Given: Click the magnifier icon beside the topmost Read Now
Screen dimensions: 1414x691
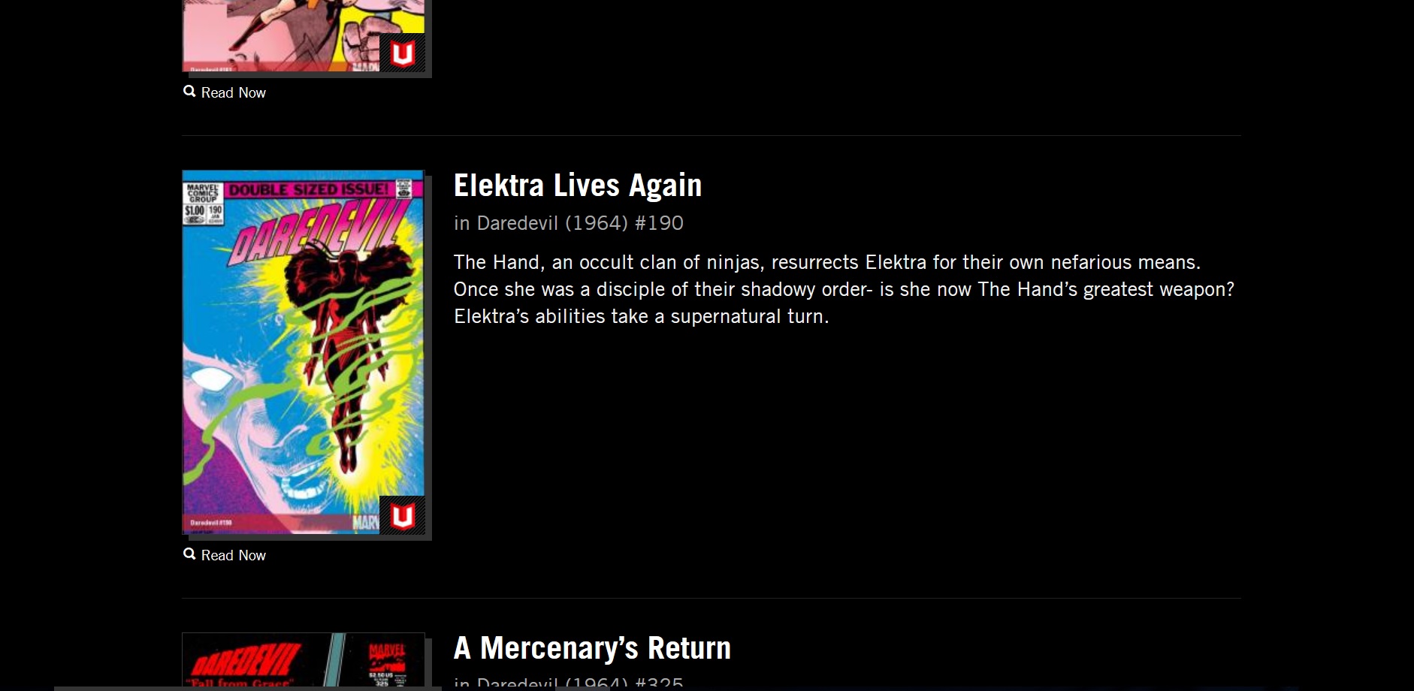Looking at the screenshot, I should pyautogui.click(x=189, y=92).
